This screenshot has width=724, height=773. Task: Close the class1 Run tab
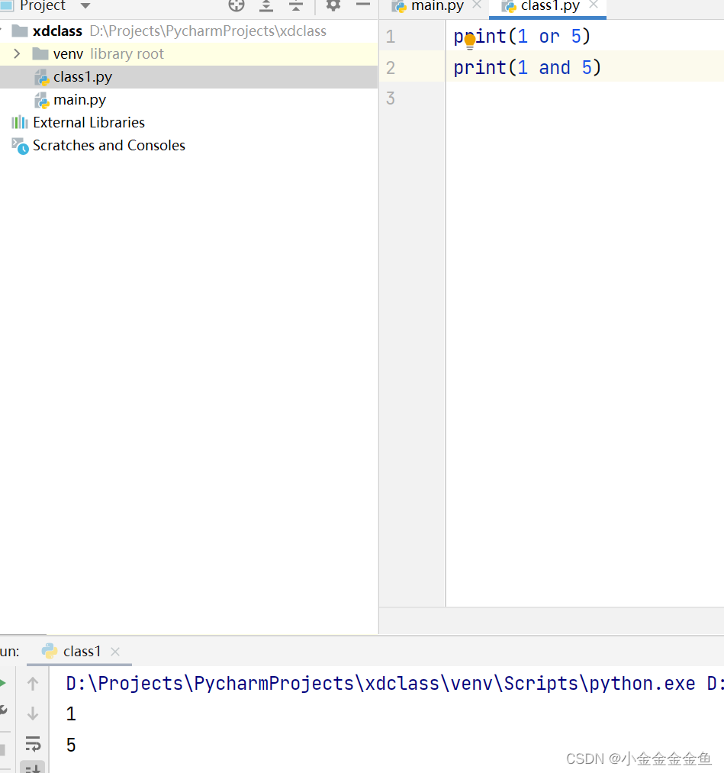pyautogui.click(x=115, y=652)
